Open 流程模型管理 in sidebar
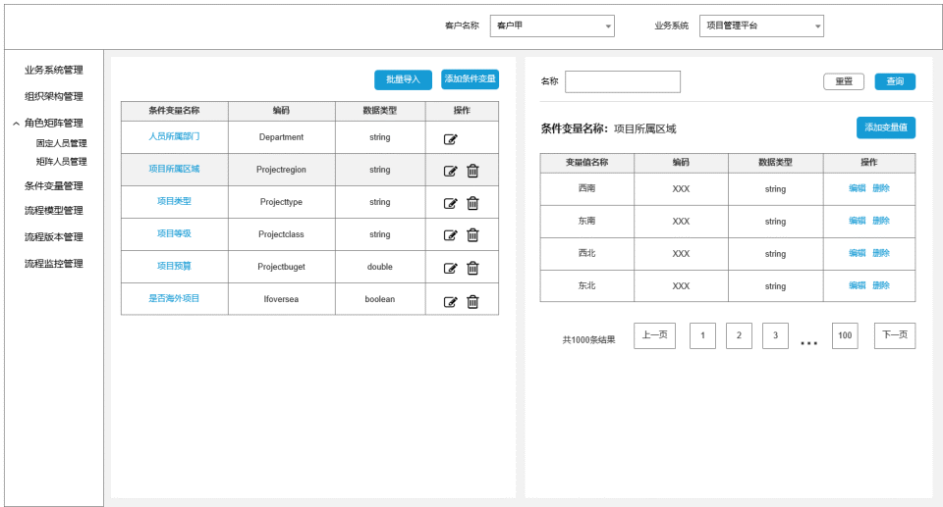 click(x=53, y=211)
